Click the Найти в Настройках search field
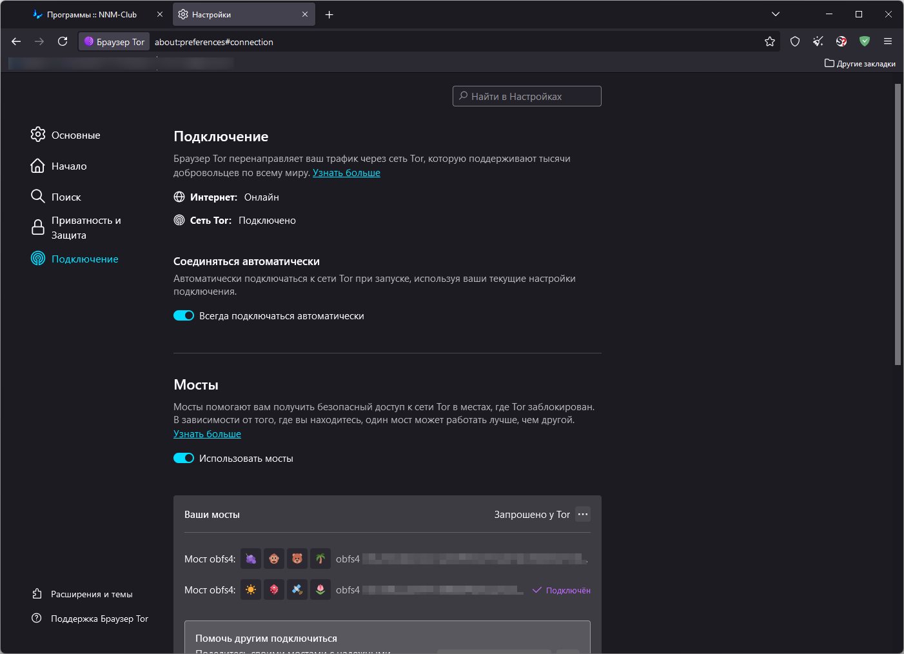Image resolution: width=904 pixels, height=654 pixels. (527, 97)
